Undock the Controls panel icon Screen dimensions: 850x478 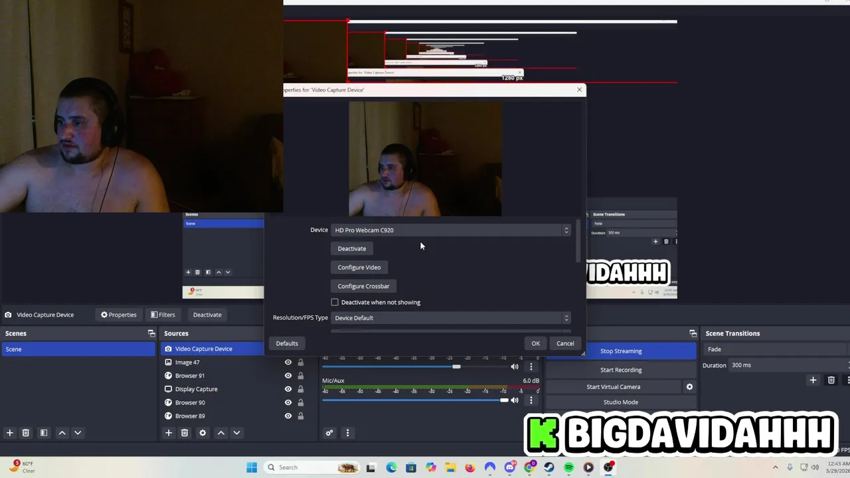[693, 333]
